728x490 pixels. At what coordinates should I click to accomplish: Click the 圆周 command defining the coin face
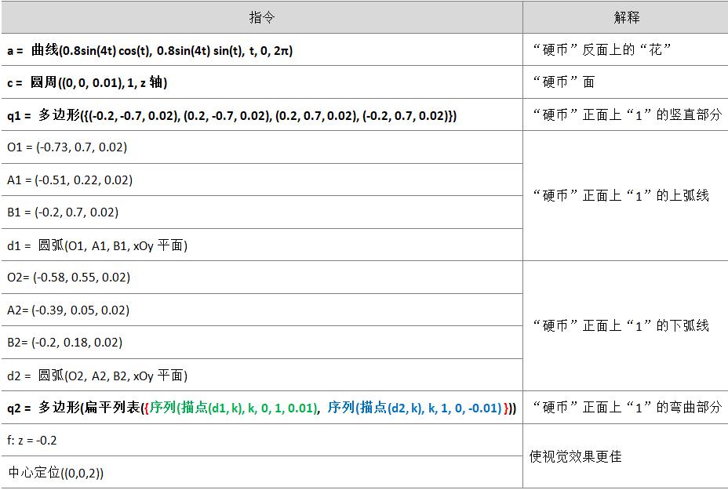[x=102, y=81]
